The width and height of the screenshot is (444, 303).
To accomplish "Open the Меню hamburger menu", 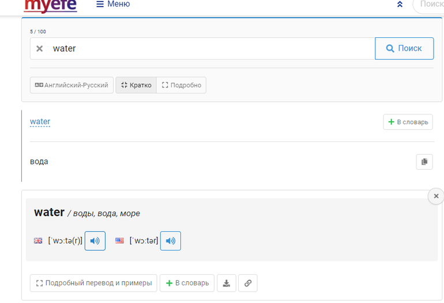I will (x=113, y=5).
